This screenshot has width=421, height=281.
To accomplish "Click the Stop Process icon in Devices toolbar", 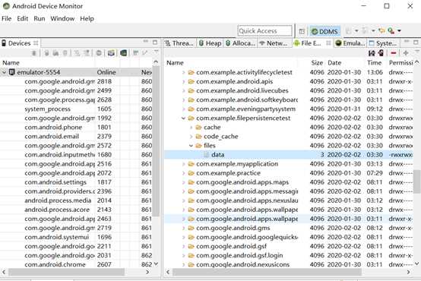I will pyautogui.click(x=99, y=53).
